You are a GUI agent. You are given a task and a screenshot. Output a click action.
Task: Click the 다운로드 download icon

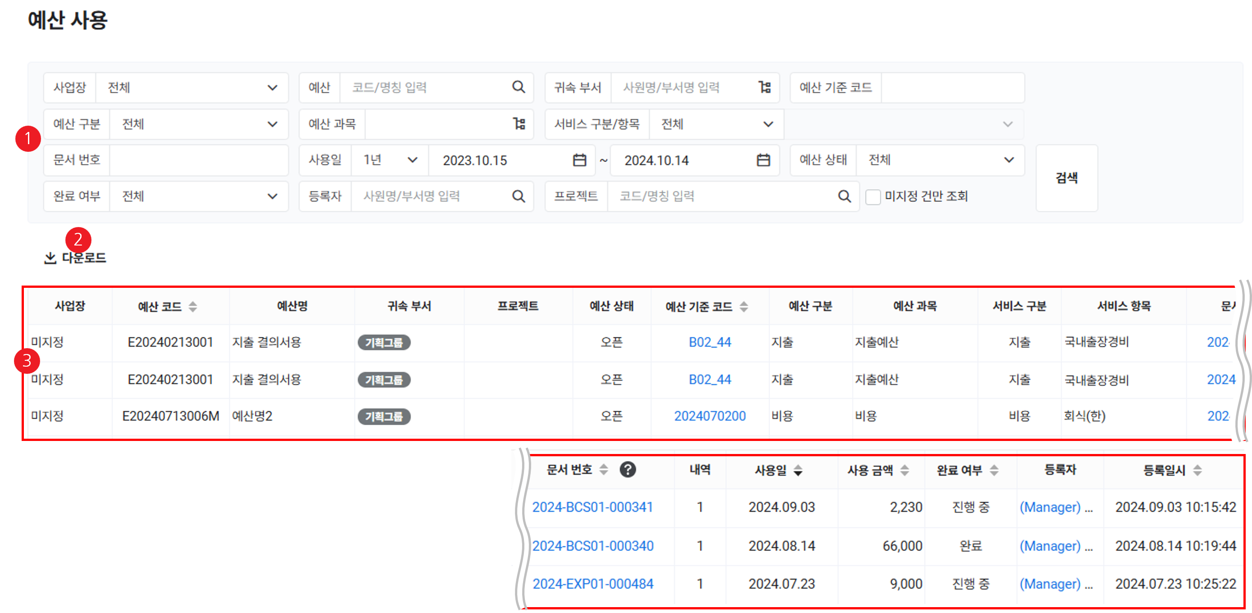click(x=50, y=258)
